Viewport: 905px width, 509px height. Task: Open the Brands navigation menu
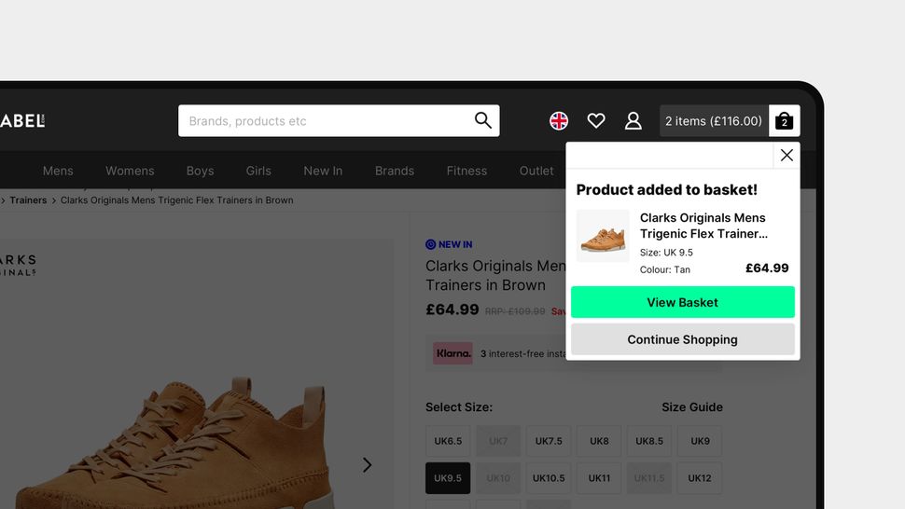(x=395, y=171)
